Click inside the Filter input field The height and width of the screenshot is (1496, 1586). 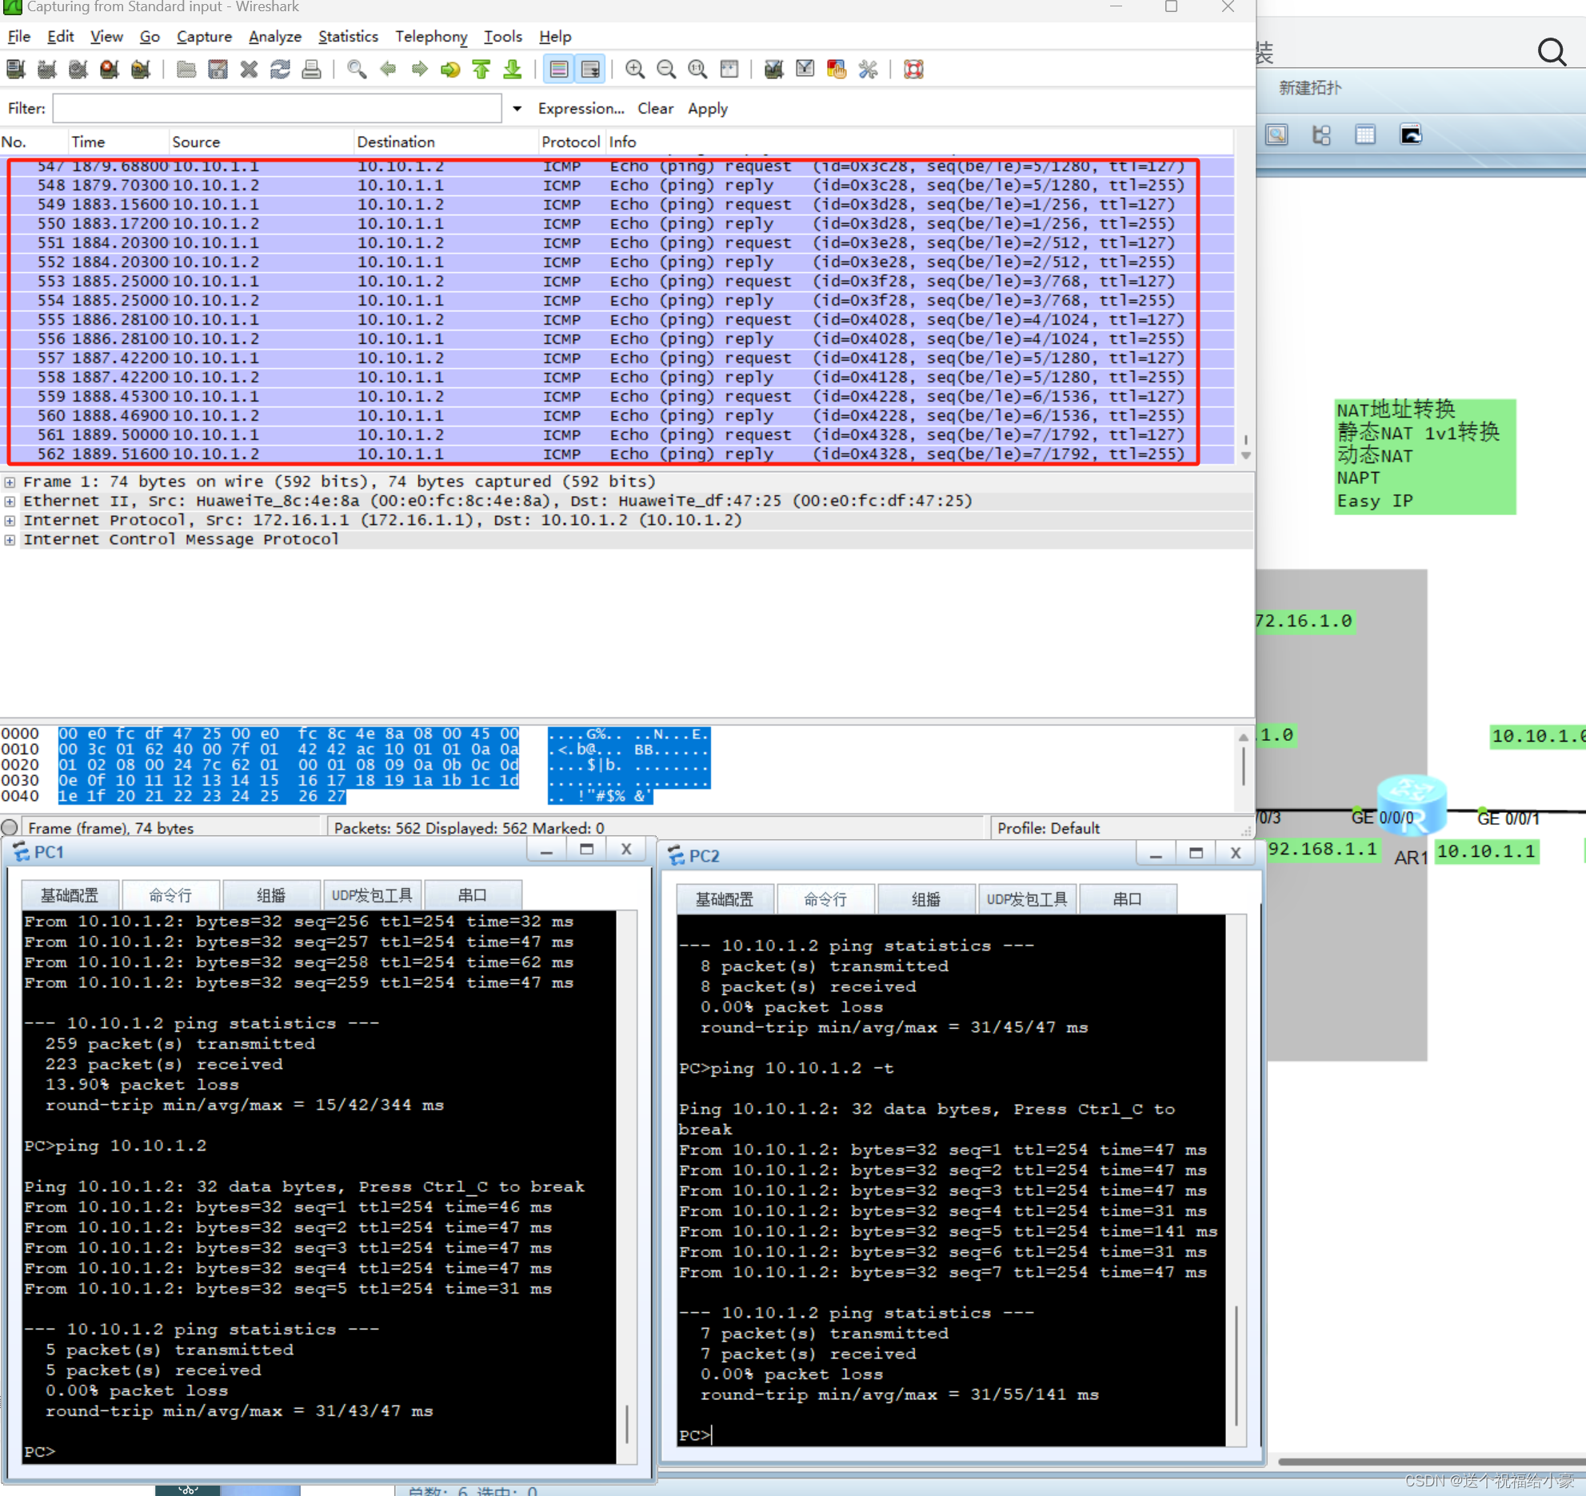pos(277,109)
